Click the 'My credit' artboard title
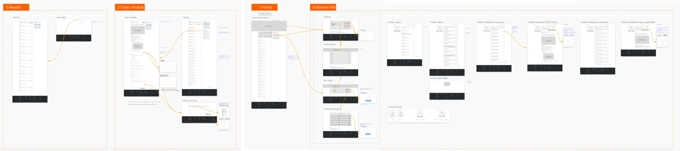This screenshot has width=680, height=151. tap(328, 81)
